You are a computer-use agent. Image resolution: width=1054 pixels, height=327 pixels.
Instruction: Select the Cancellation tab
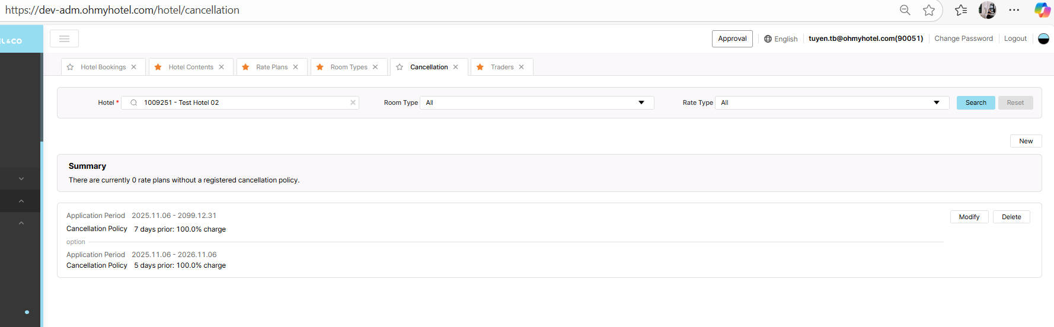pos(429,67)
